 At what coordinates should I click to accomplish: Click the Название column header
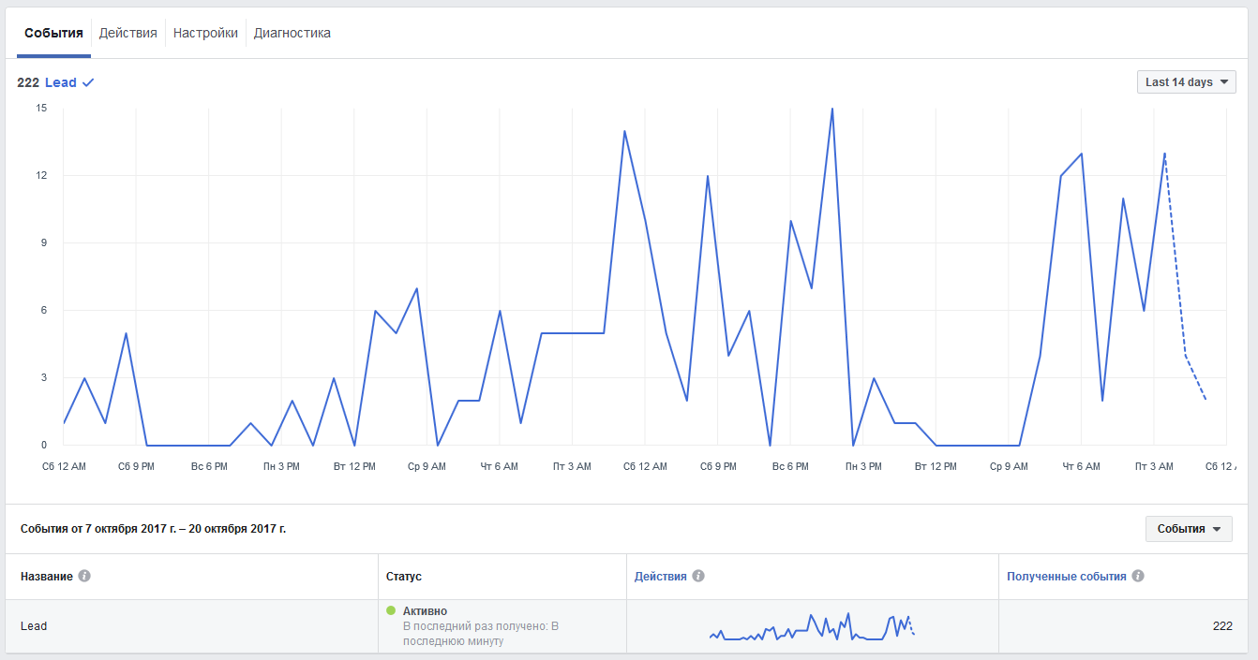coord(47,577)
